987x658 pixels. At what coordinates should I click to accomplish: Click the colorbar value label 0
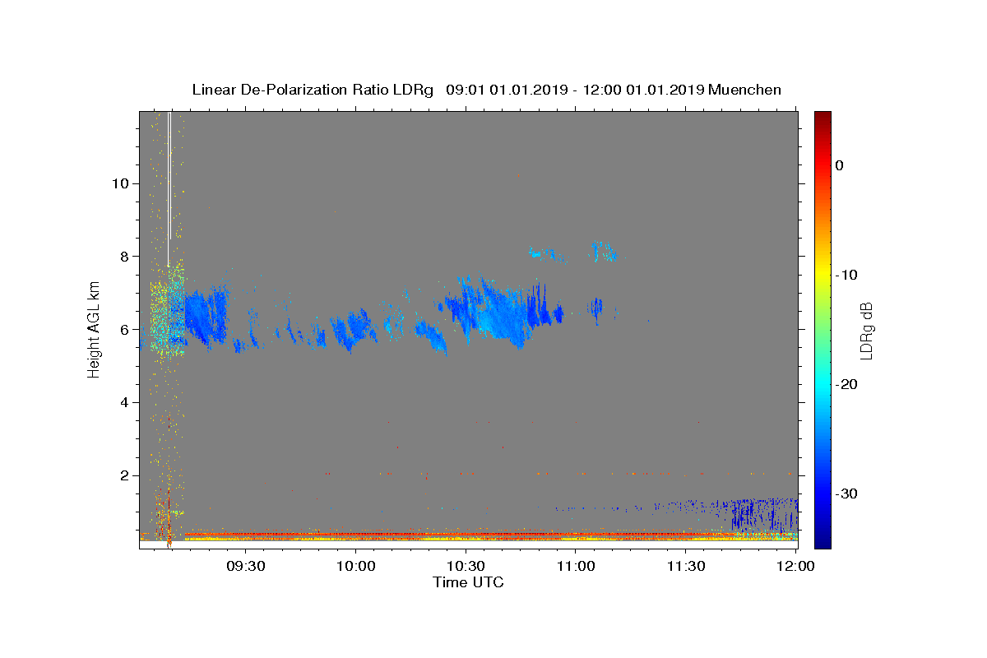[x=839, y=165]
